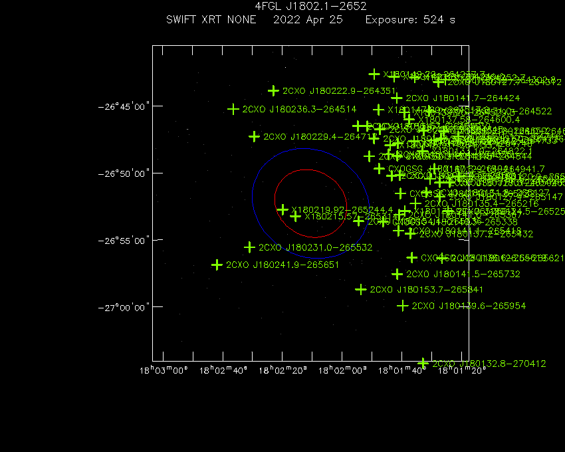Image resolution: width=565 pixels, height=452 pixels.
Task: Click the SWIFT XRT NONE instrument text
Action: tap(211, 19)
